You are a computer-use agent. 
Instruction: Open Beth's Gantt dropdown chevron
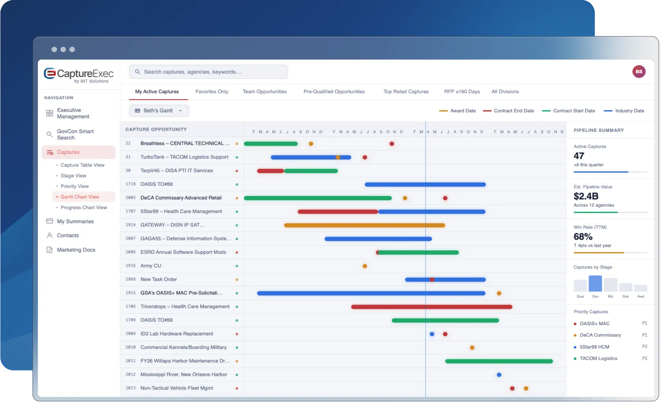(x=180, y=111)
